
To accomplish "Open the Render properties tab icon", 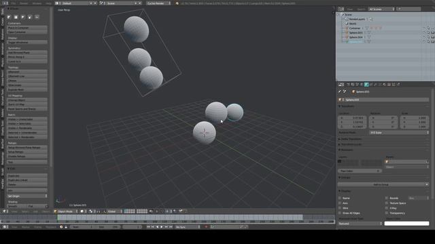I will [348, 84].
